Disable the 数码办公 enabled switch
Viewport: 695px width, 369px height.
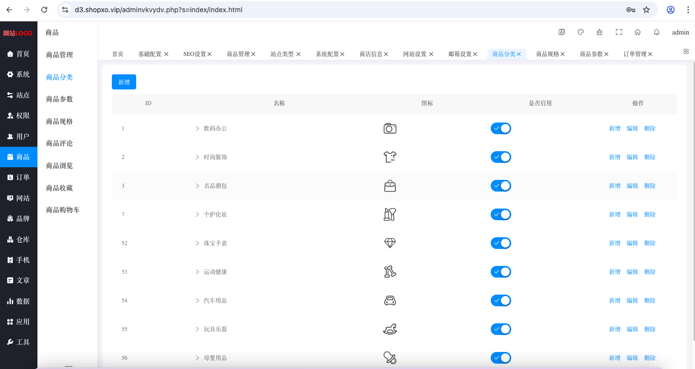[501, 128]
